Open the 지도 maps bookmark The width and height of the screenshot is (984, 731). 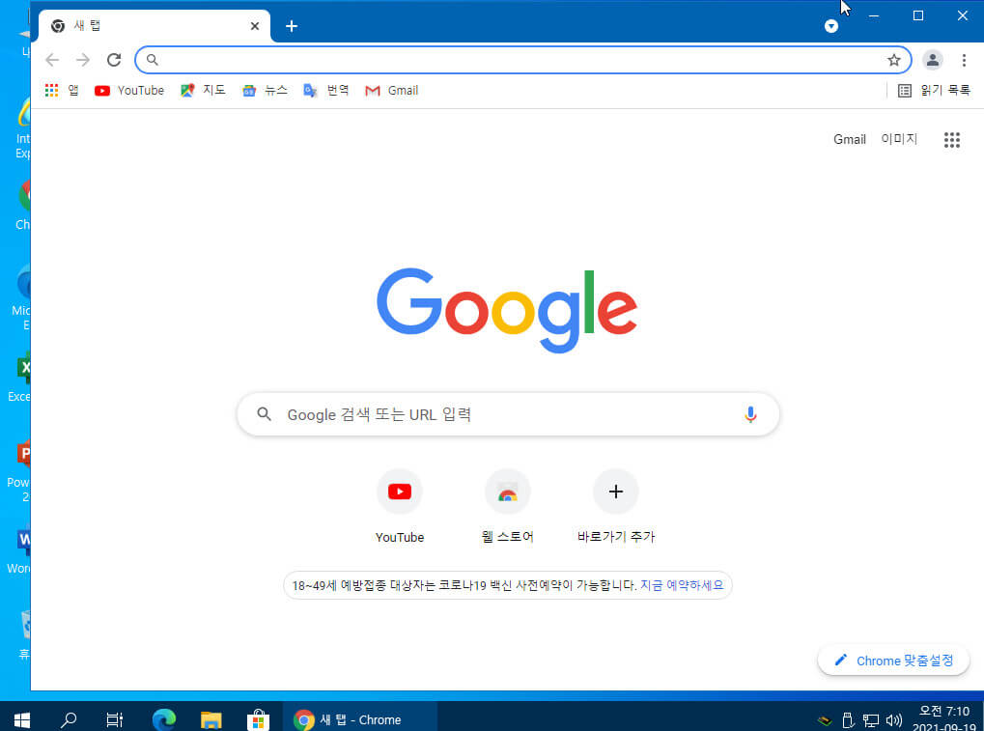(202, 91)
